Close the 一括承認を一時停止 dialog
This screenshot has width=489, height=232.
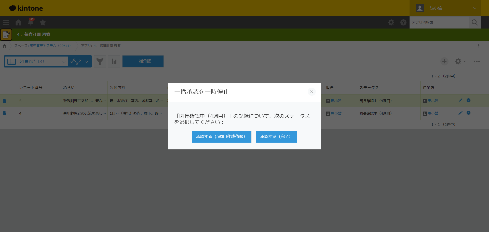point(311,92)
